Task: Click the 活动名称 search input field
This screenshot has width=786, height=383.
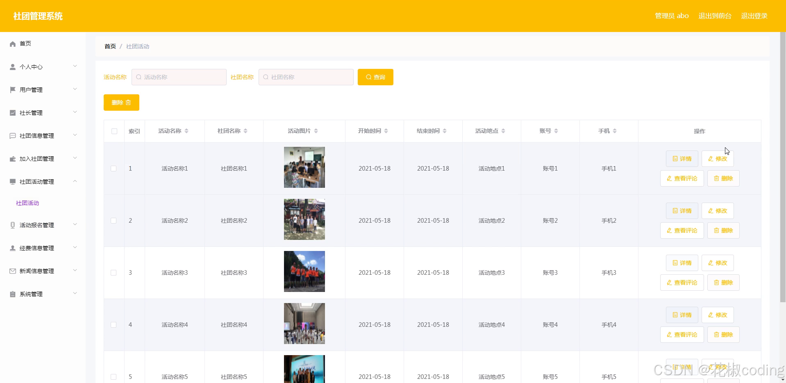Action: (179, 77)
